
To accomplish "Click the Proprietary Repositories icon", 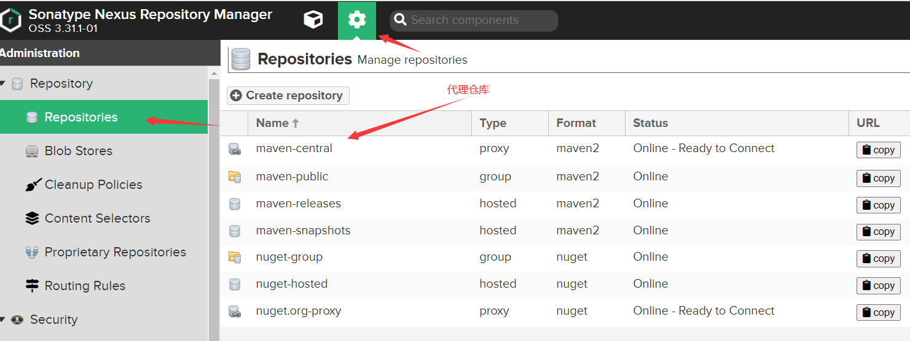I will (x=32, y=253).
